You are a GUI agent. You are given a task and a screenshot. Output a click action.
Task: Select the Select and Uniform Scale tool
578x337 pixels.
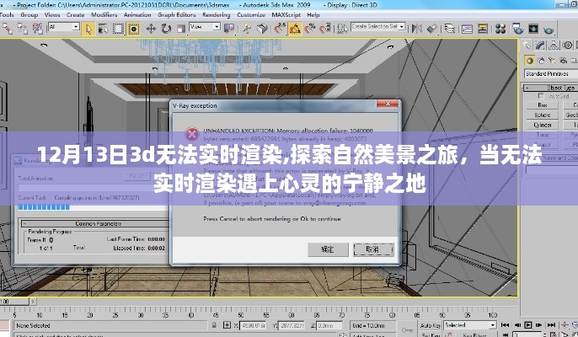pos(180,29)
